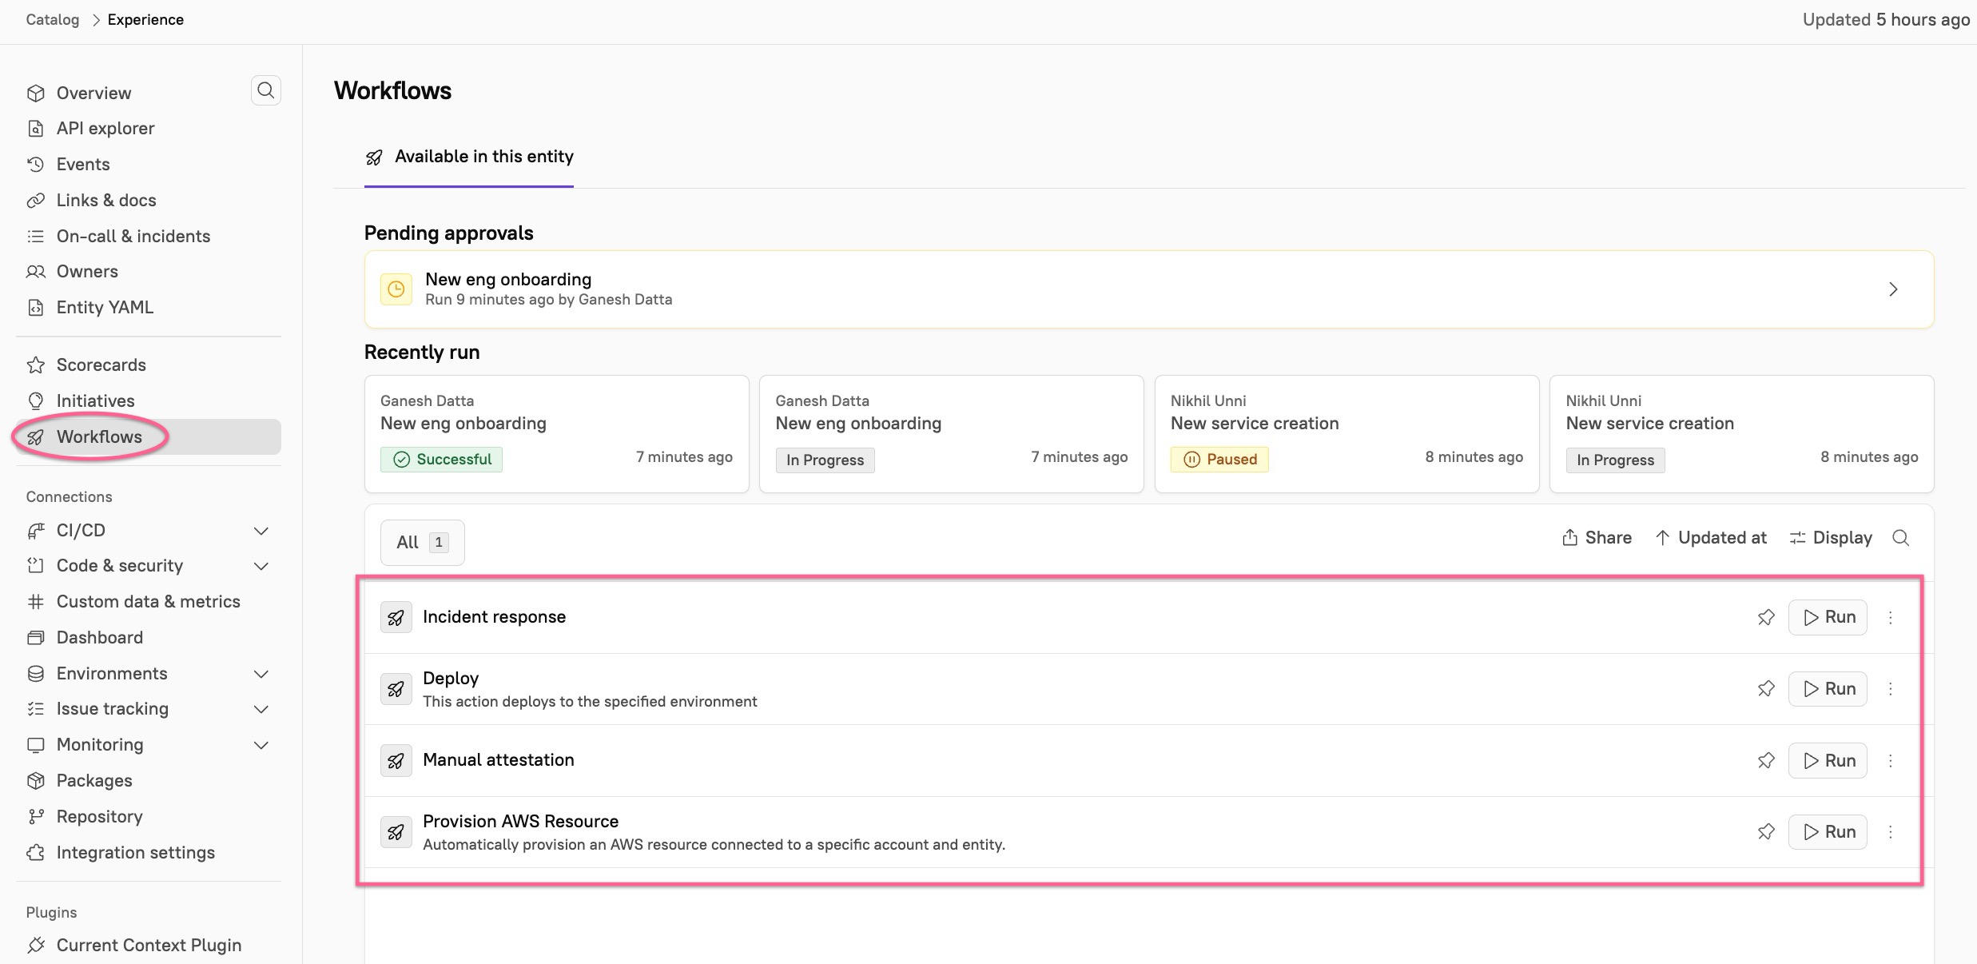Click search icon in workflows list toolbar
Screen dimensions: 1977x964
pos(1901,538)
